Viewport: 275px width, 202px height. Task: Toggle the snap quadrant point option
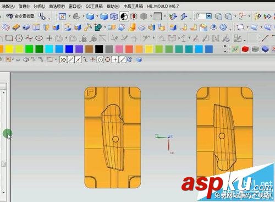108,59
